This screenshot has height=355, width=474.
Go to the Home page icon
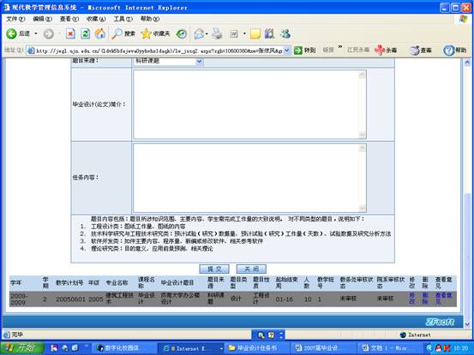[100, 33]
